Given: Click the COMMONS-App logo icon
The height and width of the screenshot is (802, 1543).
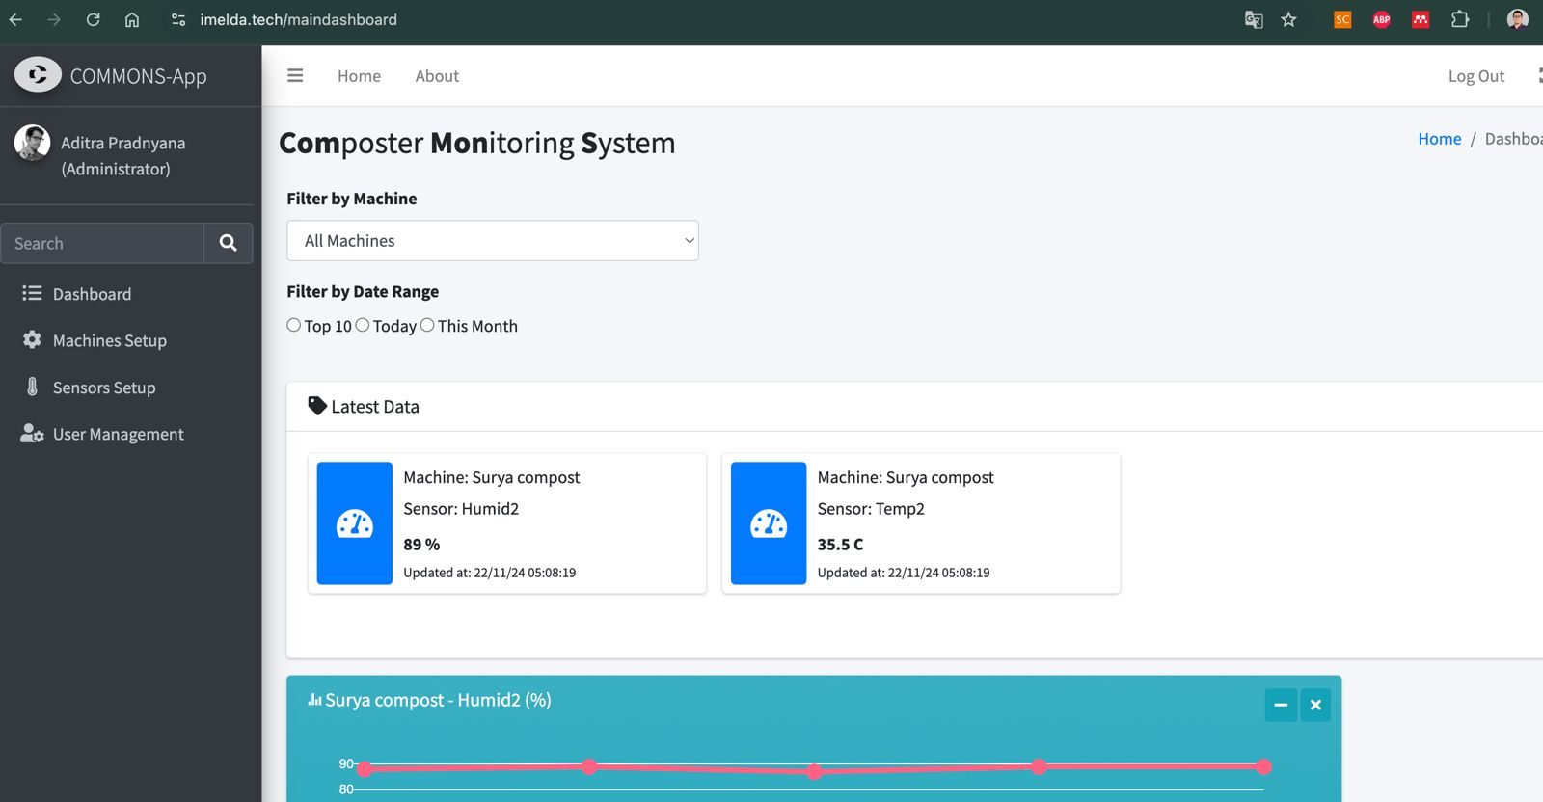Looking at the screenshot, I should [x=38, y=75].
